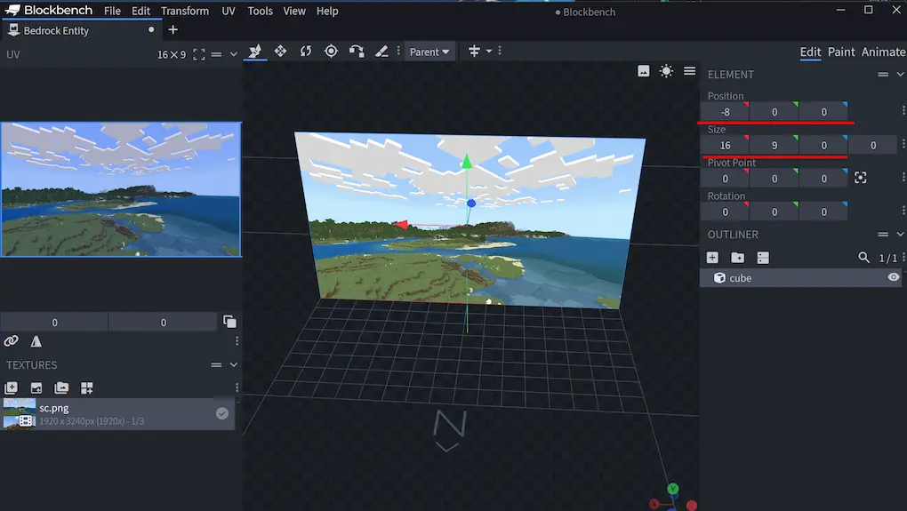
Task: Switch to Paint mode
Action: click(x=841, y=52)
